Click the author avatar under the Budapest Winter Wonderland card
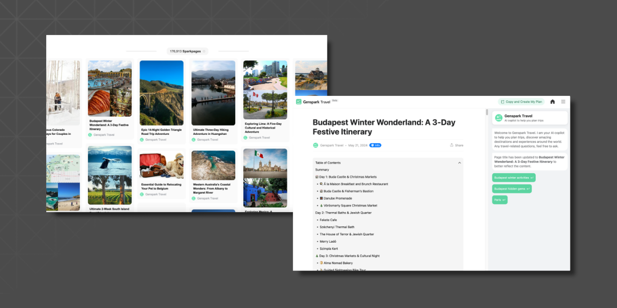617x308 pixels. [x=90, y=135]
